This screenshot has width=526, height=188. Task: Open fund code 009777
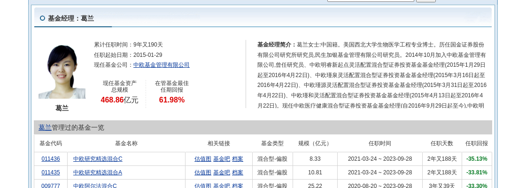point(51,186)
